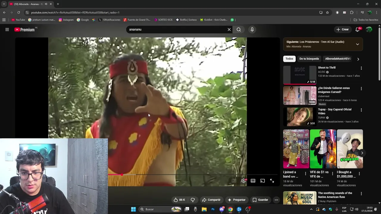Reload the page
The image size is (381, 214).
pyautogui.click(x=18, y=12)
